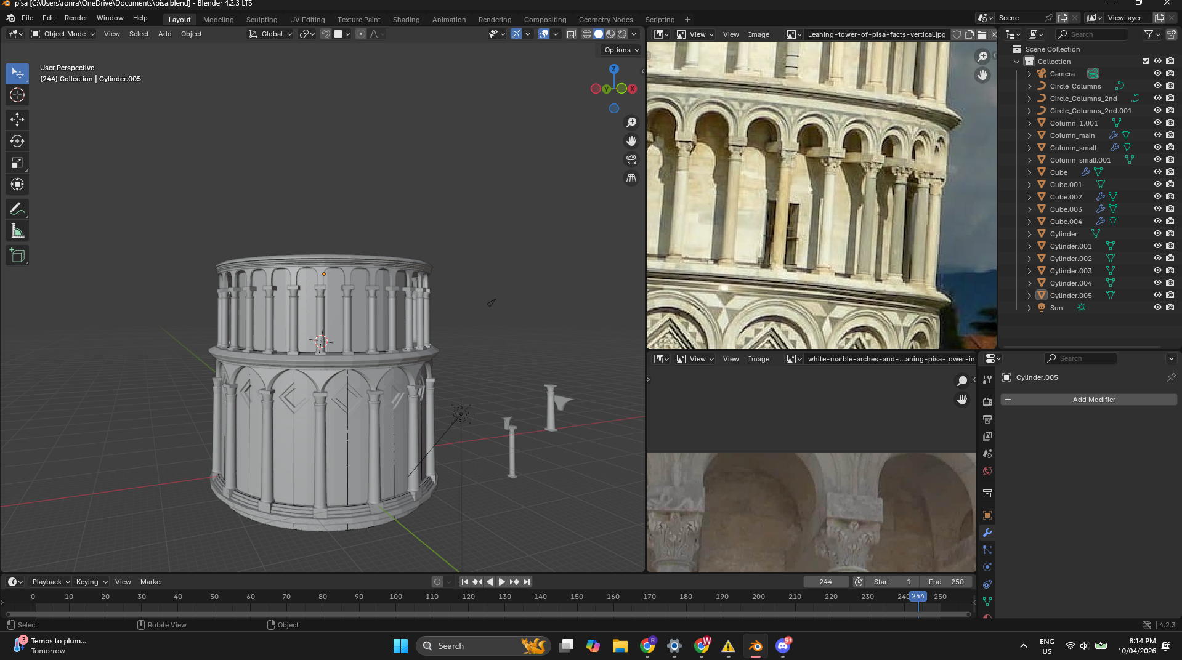Add a new workspace tab

coord(688,20)
